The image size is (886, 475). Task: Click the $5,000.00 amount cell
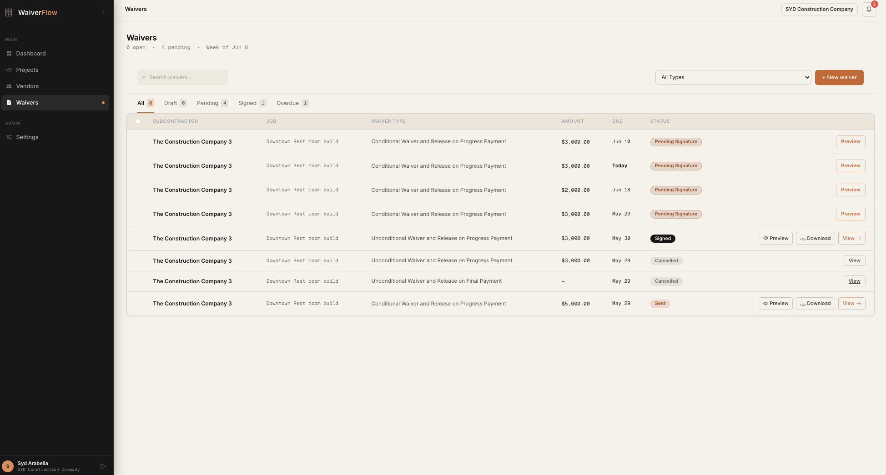[575, 304]
